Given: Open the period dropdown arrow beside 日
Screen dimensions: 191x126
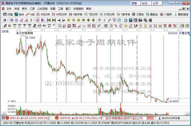Looking at the screenshot, I should 8,20.
